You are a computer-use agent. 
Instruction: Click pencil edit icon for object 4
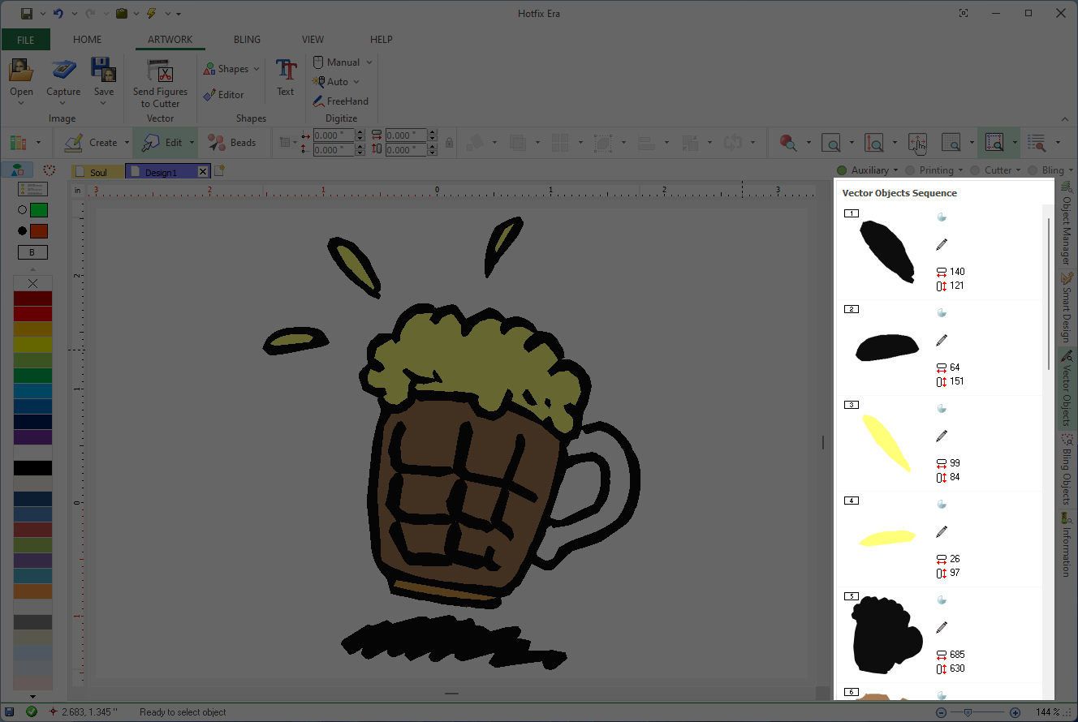click(942, 531)
